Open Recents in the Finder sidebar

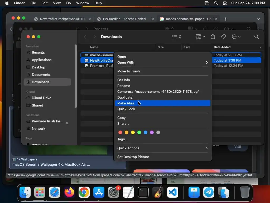point(47,53)
